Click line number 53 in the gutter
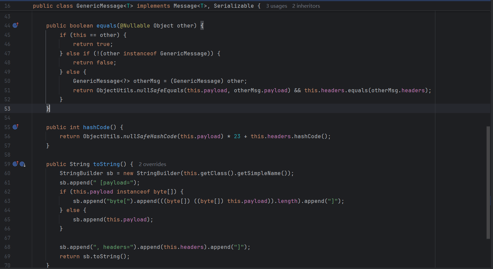 (x=7, y=109)
